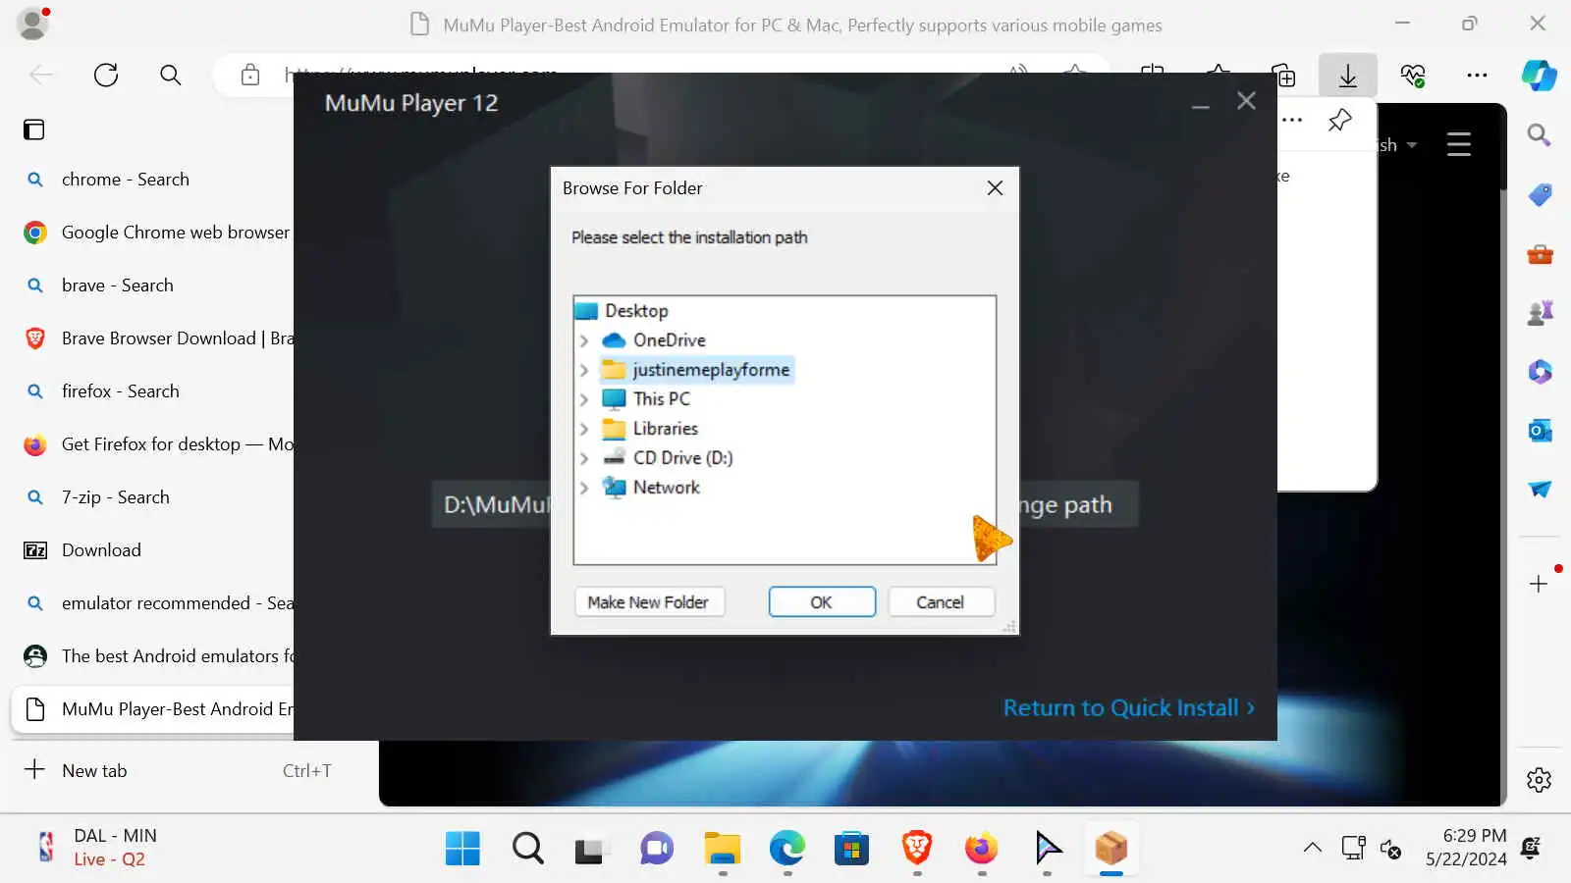Select This PC in the folder tree
The height and width of the screenshot is (883, 1571).
(x=661, y=399)
